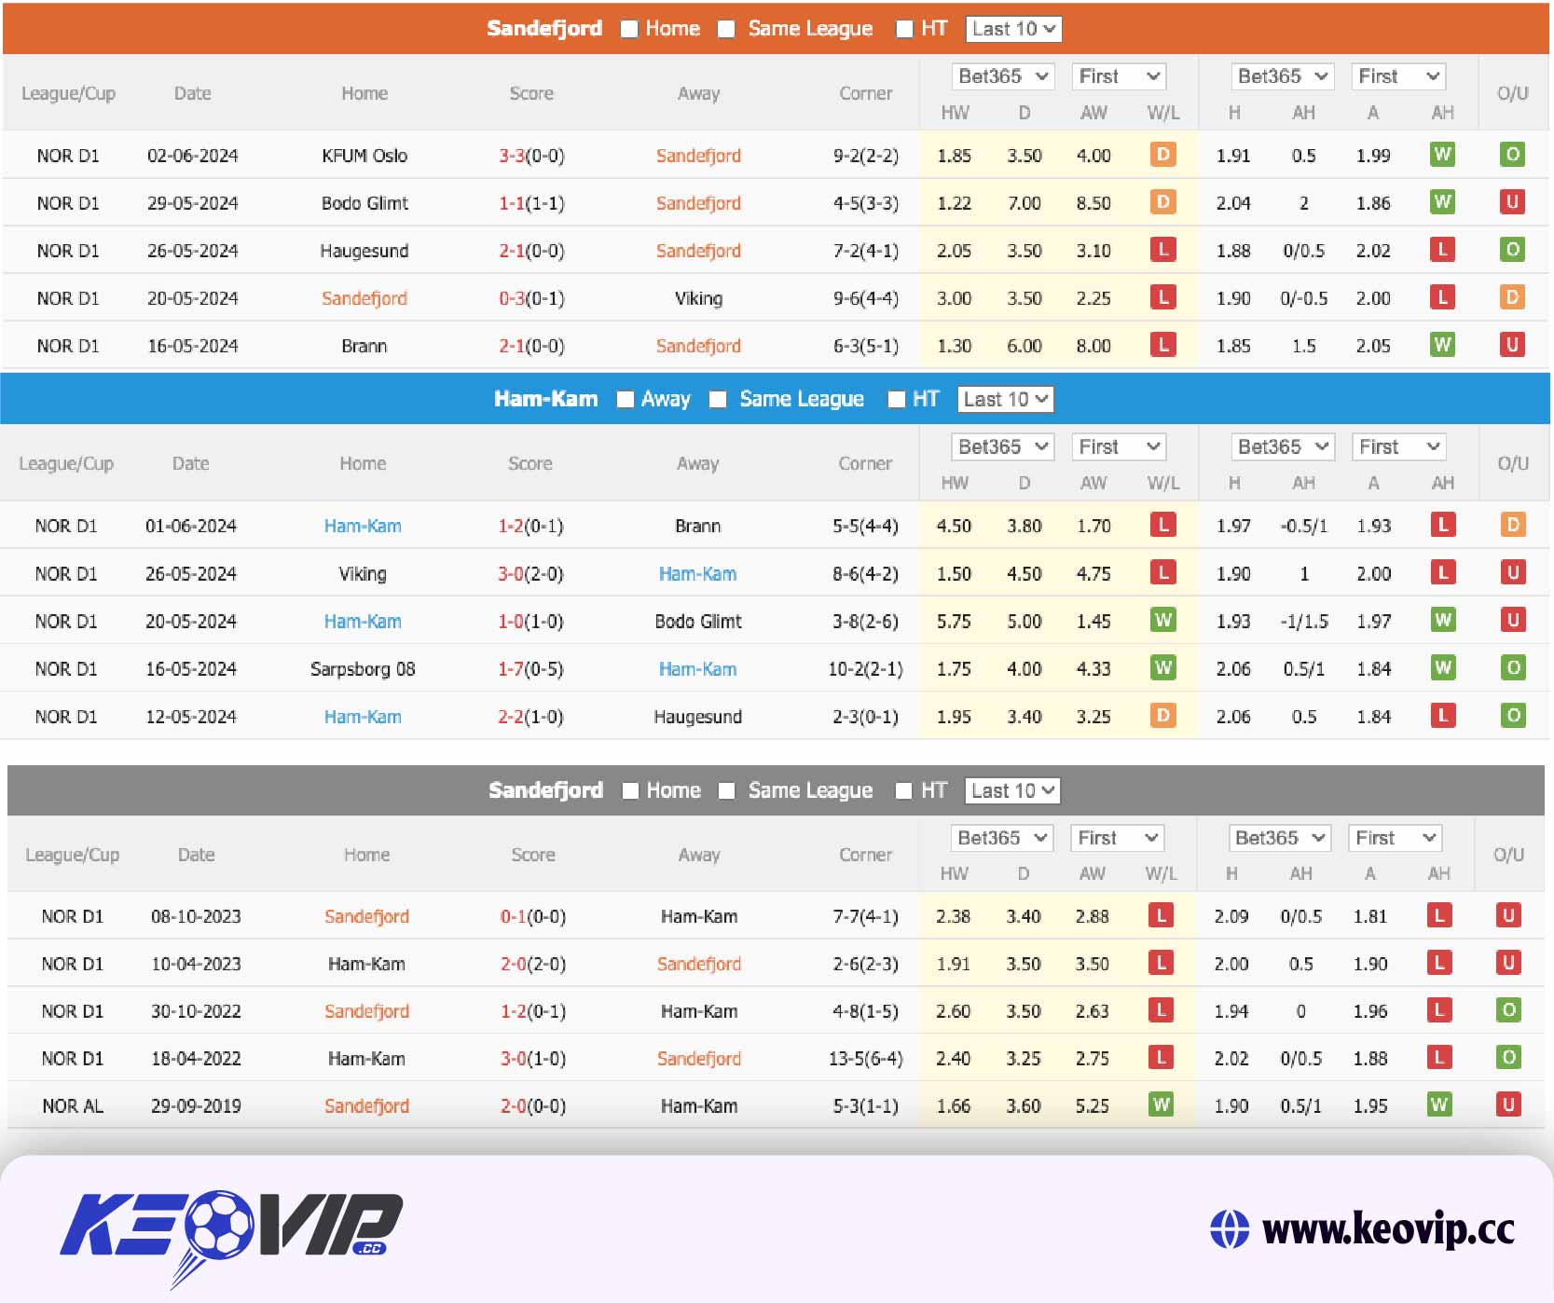Click the orange D result badge for Bodo Glimt match
The width and height of the screenshot is (1554, 1303).
click(1162, 202)
